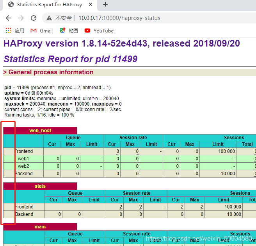Click the stats proxy title

pos(40,186)
